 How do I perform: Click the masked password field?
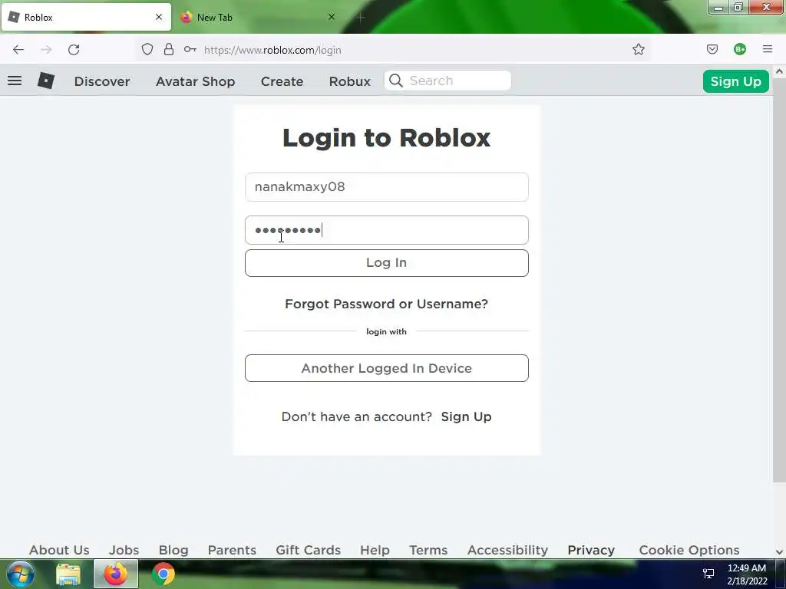[387, 230]
